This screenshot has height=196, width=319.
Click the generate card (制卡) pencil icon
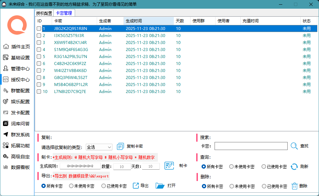tap(170, 166)
